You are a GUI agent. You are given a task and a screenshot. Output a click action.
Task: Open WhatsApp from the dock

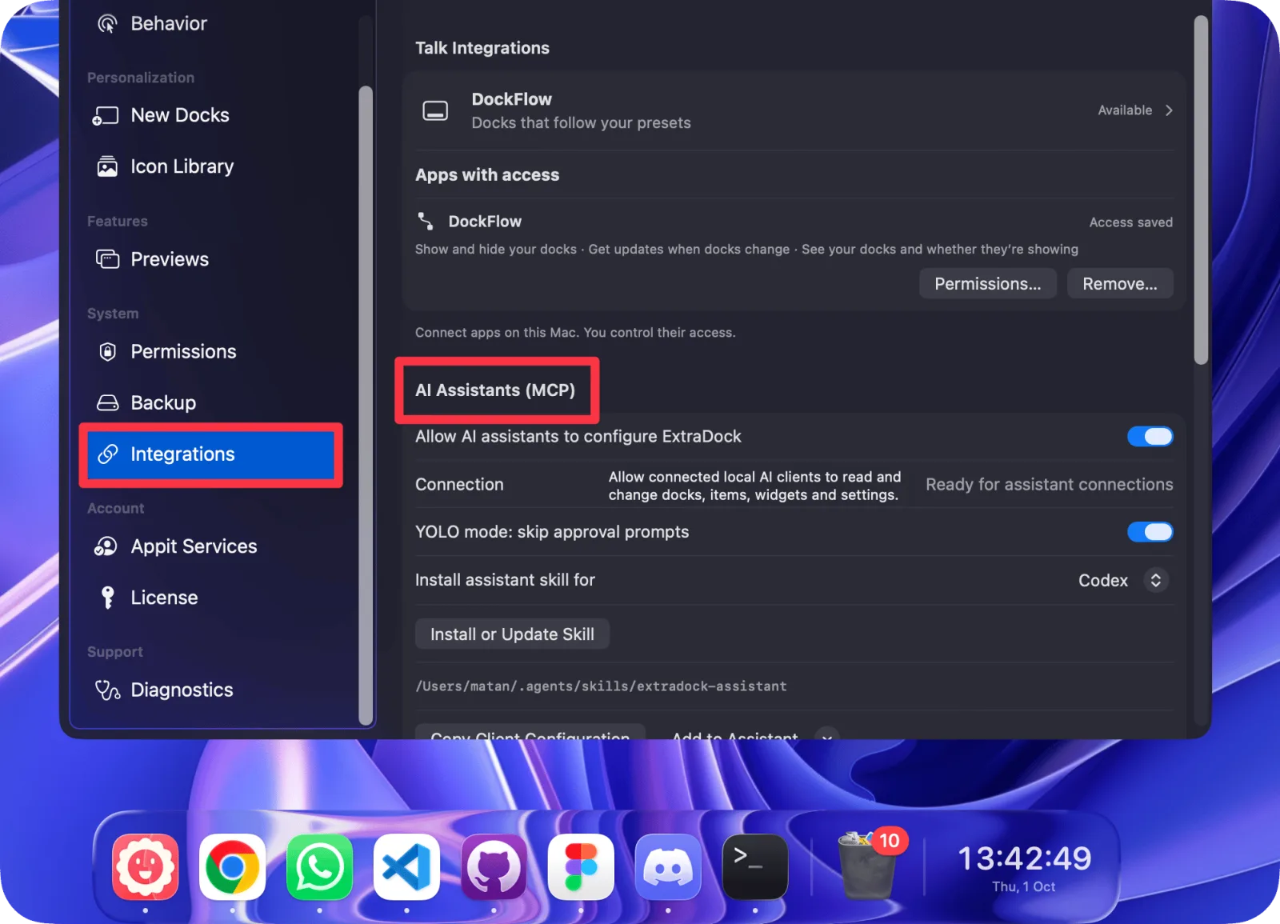coord(320,867)
